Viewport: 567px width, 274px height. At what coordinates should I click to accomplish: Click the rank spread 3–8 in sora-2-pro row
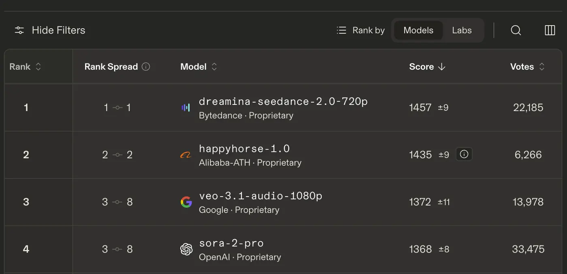(x=117, y=249)
